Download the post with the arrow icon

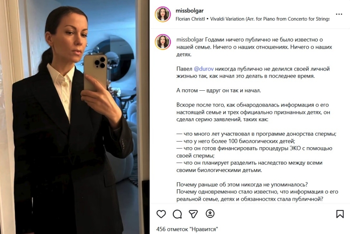[x=210, y=213]
